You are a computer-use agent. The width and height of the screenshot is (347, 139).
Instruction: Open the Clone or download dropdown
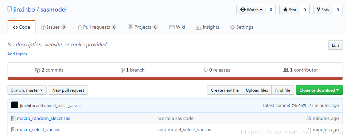[x=319, y=90]
